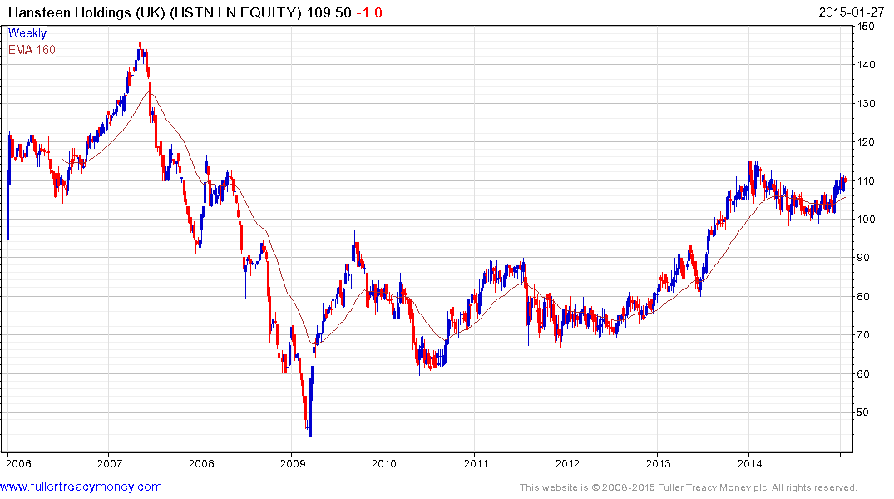Click the Fuller Treacy Money copyright notice
Viewport: 894px width, 499px height.
pyautogui.click(x=689, y=487)
